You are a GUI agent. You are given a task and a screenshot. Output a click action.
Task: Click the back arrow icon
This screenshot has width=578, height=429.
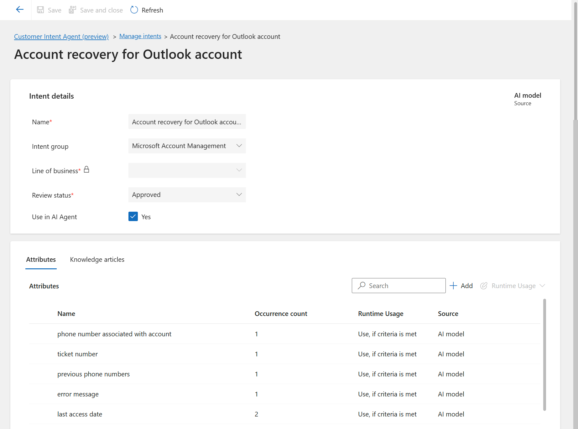tap(20, 10)
